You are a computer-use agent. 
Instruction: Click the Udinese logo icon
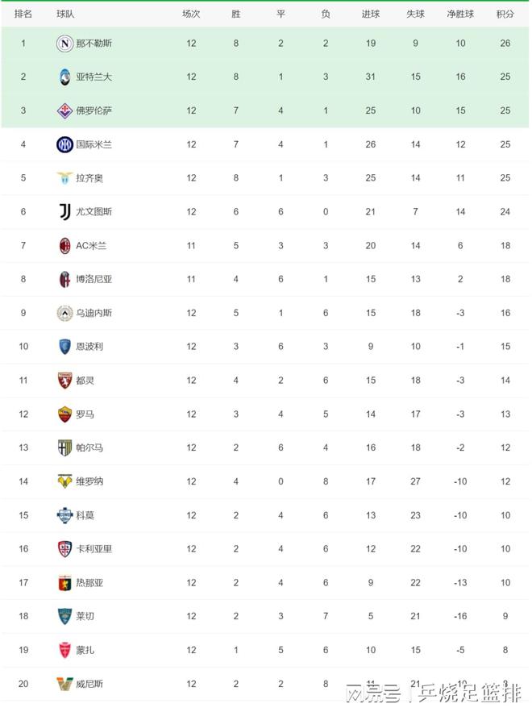[x=64, y=313]
